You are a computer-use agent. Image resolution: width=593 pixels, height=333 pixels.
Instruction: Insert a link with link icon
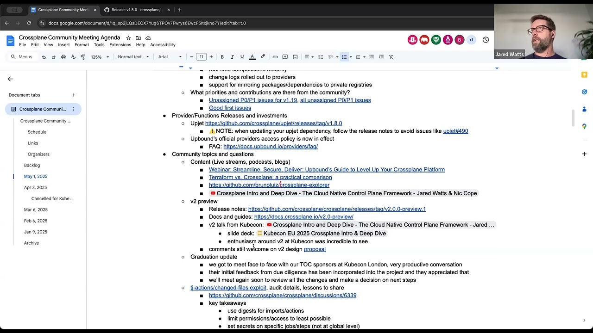(x=275, y=57)
